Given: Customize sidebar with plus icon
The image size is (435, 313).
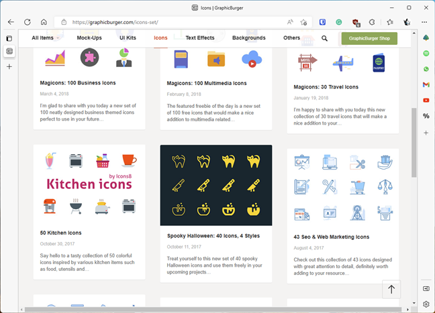Looking at the screenshot, I should (426, 133).
